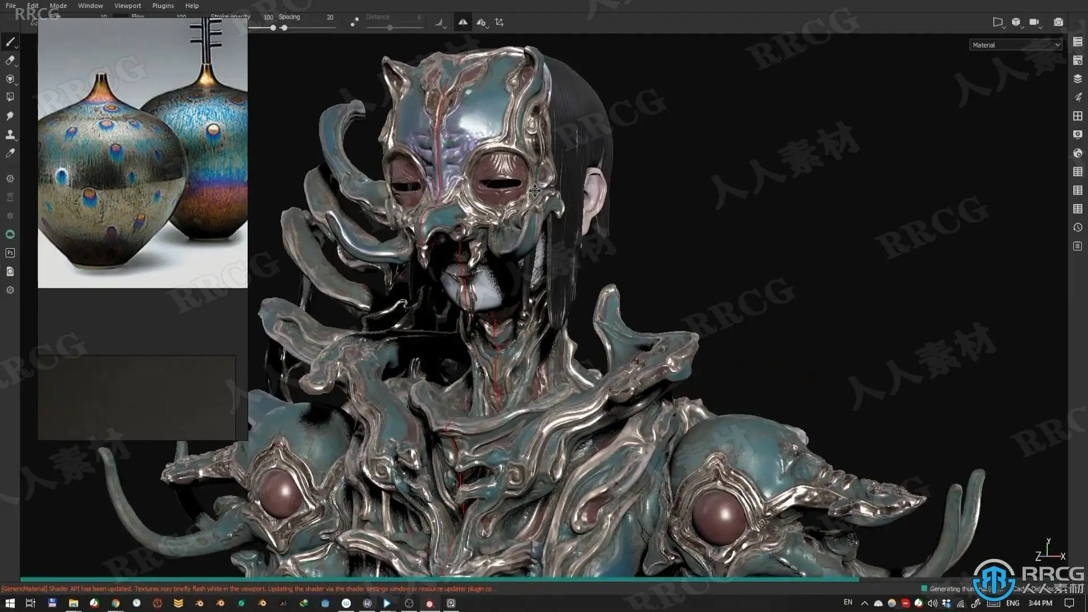Export to Photoshop via Ps icon
This screenshot has height=612, width=1088.
[x=10, y=253]
